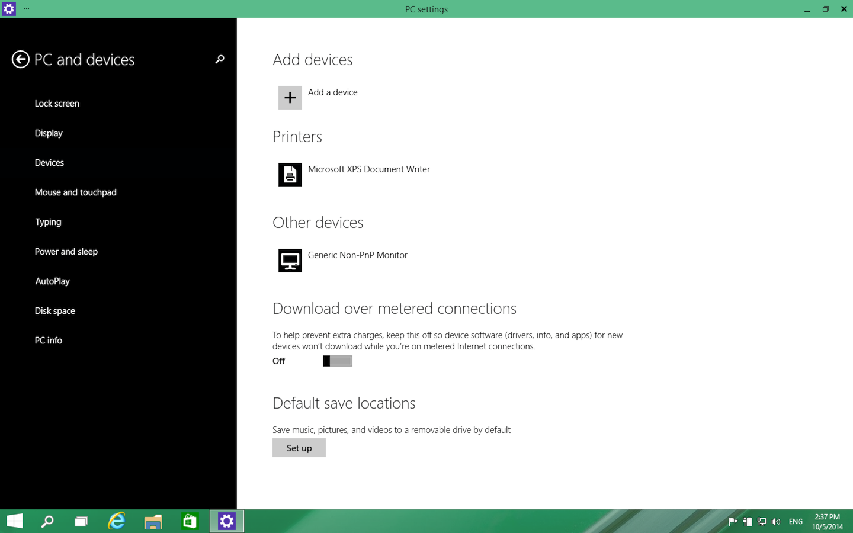Open the network tray icon
The image size is (853, 533).
762,522
